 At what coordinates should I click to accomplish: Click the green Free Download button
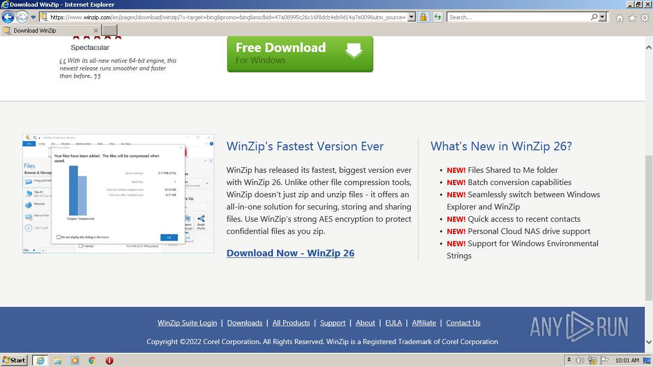(300, 54)
